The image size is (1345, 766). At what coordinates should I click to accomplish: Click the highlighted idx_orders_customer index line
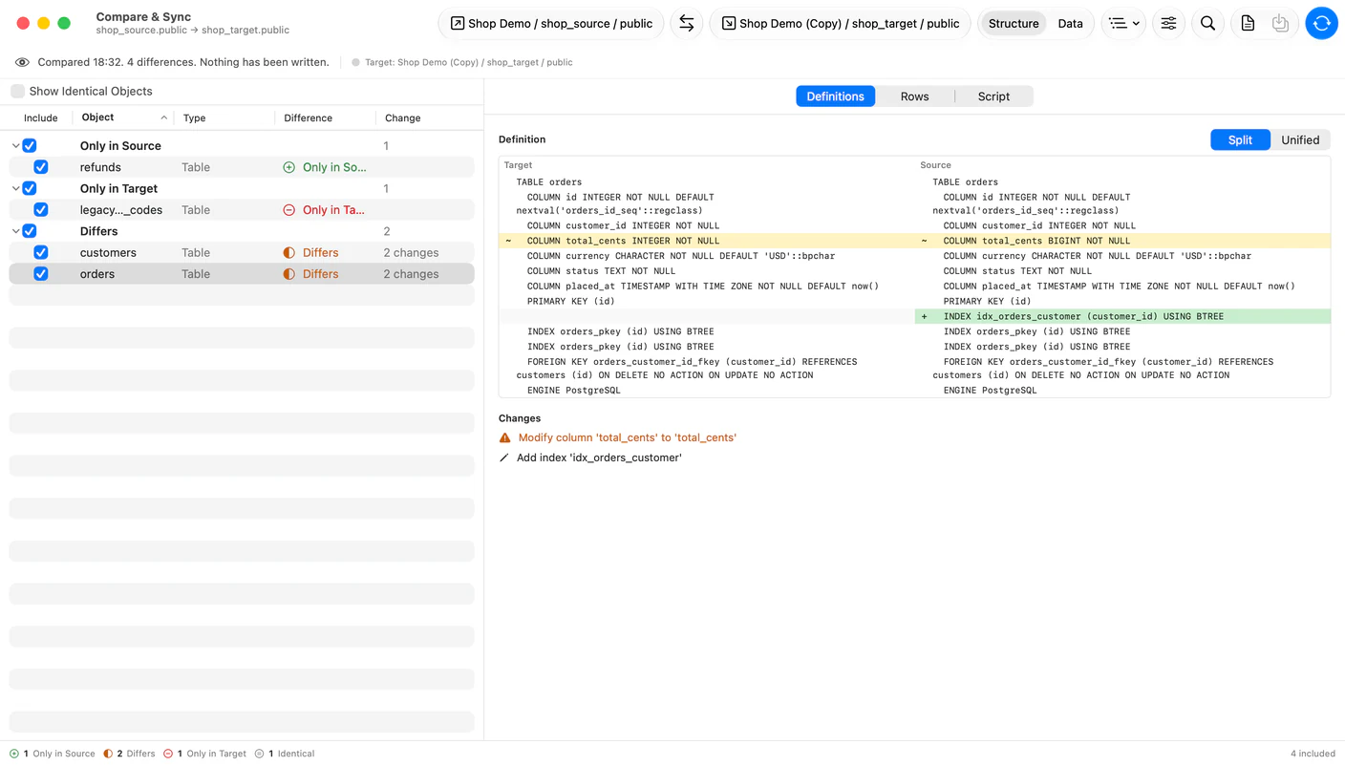pyautogui.click(x=1122, y=316)
